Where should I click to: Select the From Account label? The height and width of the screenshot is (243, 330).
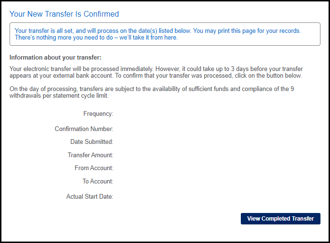click(94, 168)
